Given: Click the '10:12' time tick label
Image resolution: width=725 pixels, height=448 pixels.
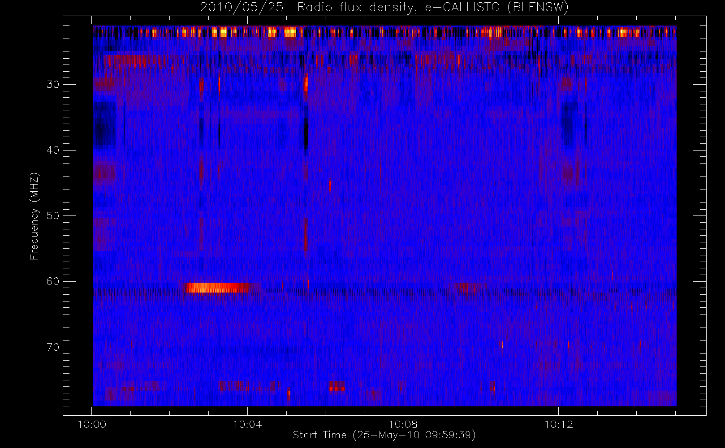Looking at the screenshot, I should tap(558, 424).
